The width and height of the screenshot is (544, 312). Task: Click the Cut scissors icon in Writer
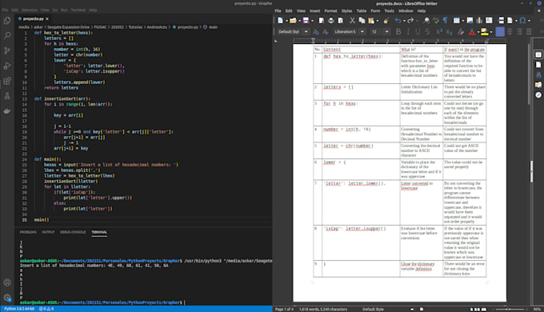352,21
